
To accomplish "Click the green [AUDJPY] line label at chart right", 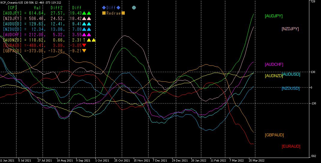I will 274,16.
